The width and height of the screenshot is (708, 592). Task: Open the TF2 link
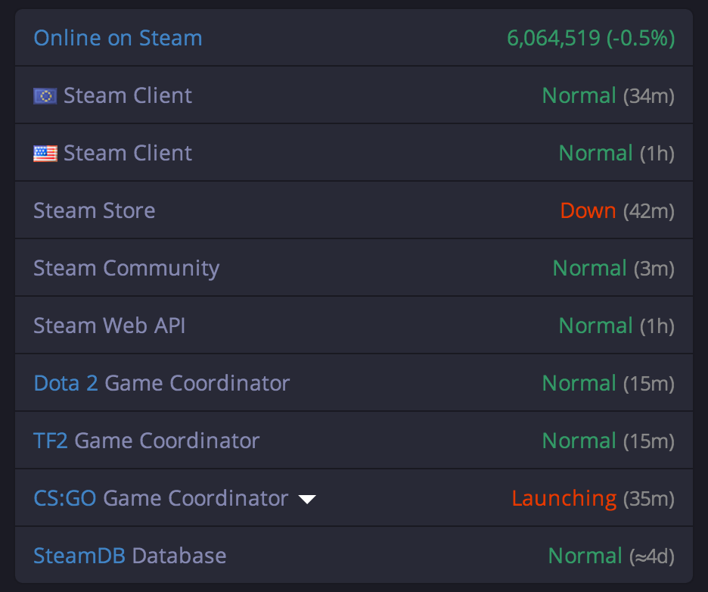point(51,441)
